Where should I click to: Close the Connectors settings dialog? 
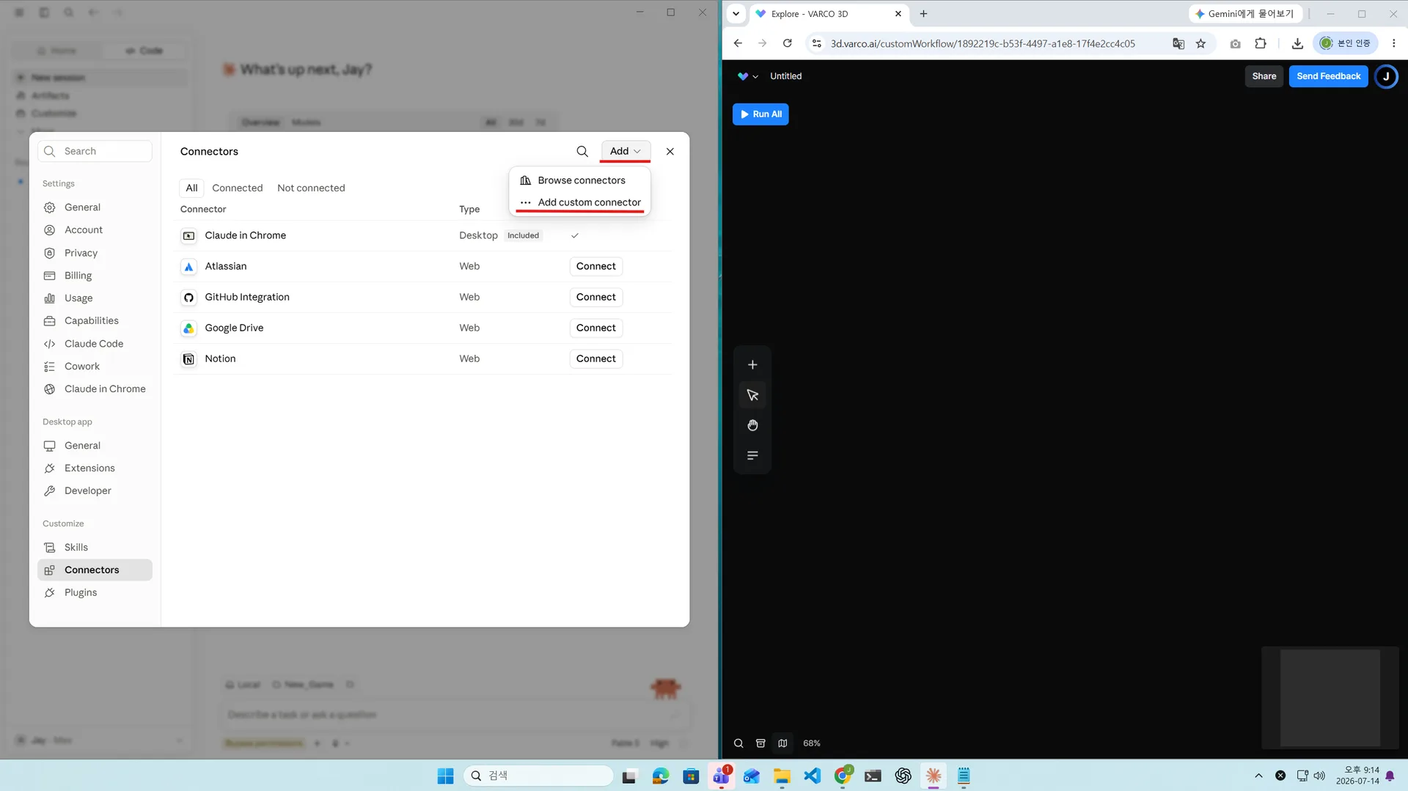pyautogui.click(x=670, y=151)
